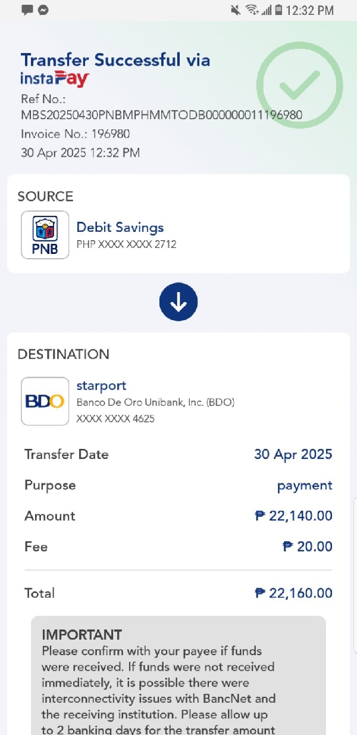Select the starport destination name
This screenshot has width=357, height=735.
[101, 386]
